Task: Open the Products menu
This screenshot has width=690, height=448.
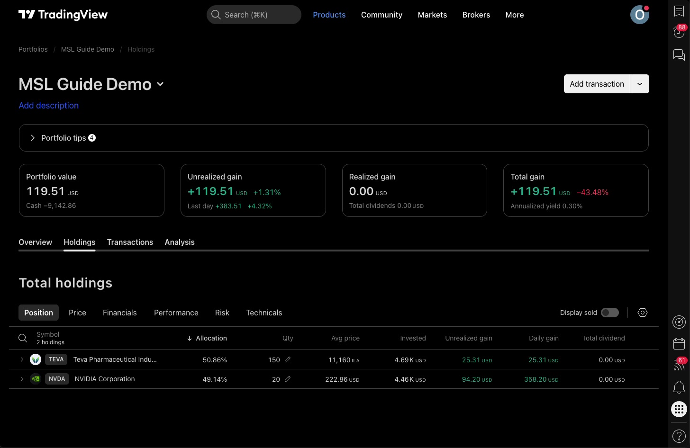Action: [329, 15]
